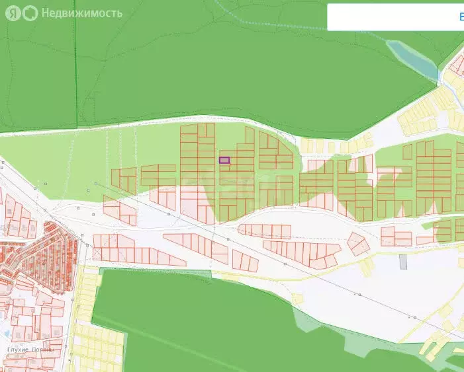Viewport: 464px width, 372px height.
Task: Select the purple-outlined highlighted land plot
Action: [224, 160]
